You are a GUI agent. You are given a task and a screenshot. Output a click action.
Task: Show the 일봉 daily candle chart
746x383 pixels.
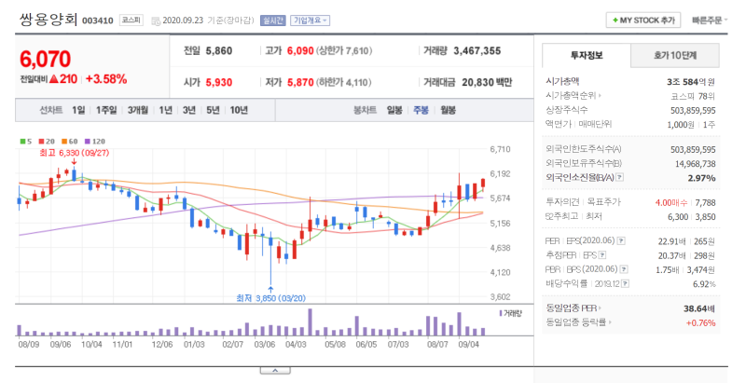point(394,110)
